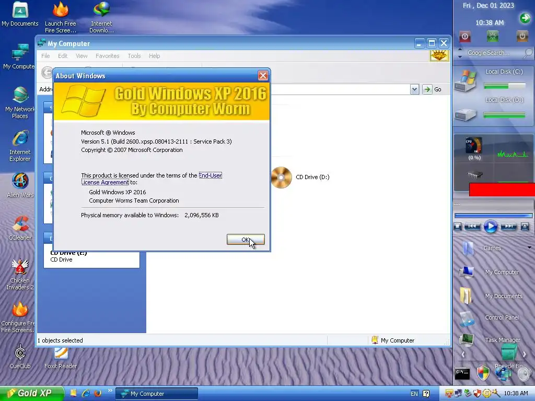The width and height of the screenshot is (535, 401).
Task: Open Configure Free Fire Screensaver icon
Action: (x=18, y=317)
